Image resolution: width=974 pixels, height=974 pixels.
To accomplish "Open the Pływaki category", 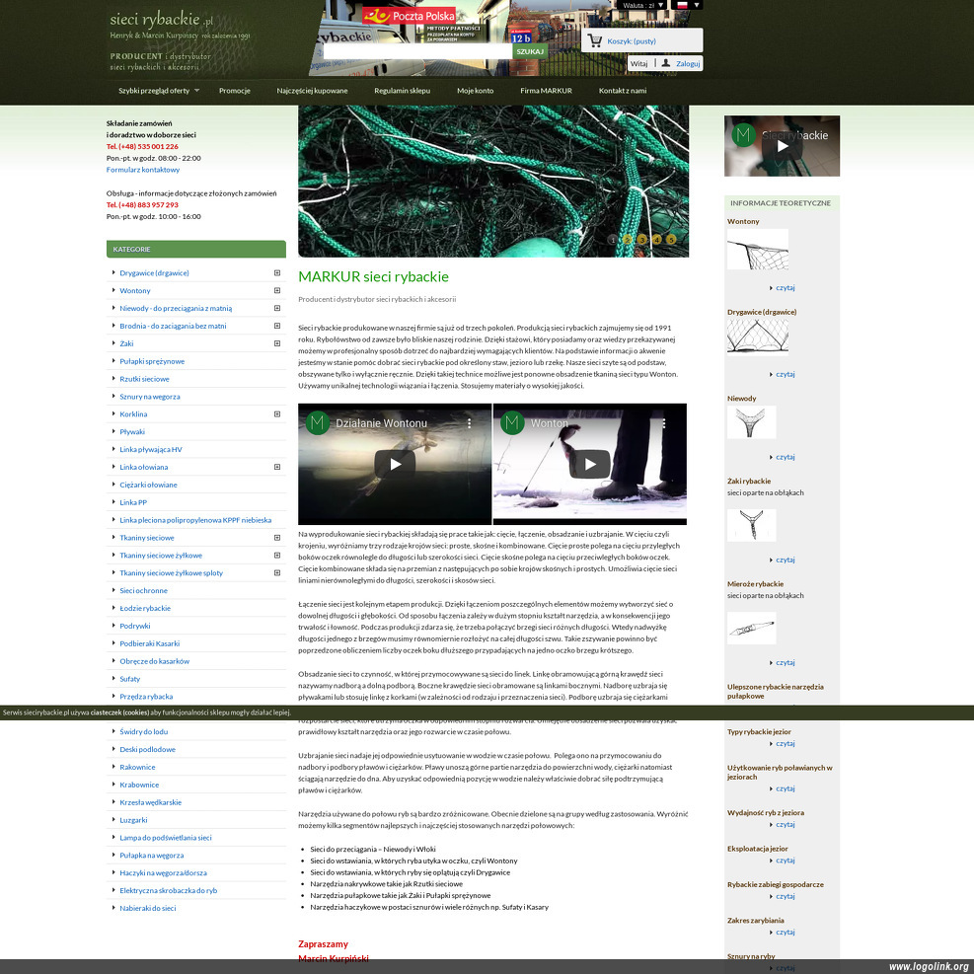I will click(132, 431).
